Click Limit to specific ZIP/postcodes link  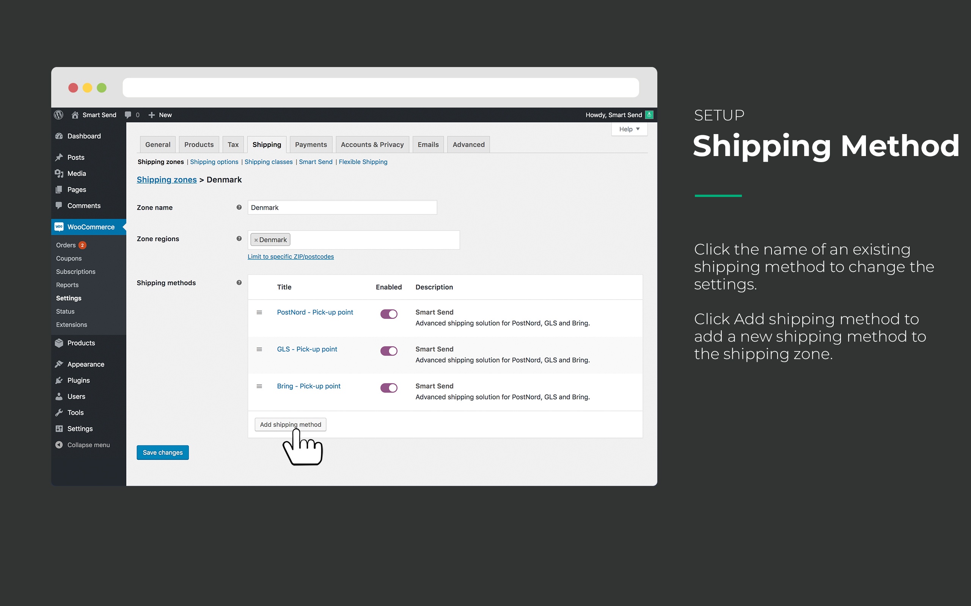(291, 256)
